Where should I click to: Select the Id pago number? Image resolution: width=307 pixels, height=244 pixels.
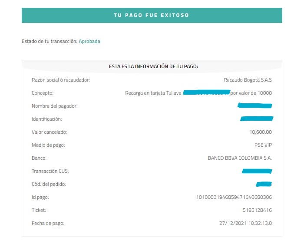(234, 197)
